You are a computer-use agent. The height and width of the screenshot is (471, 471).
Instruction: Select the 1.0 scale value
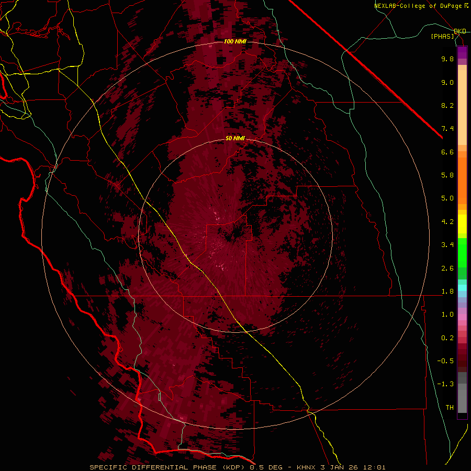pyautogui.click(x=447, y=315)
